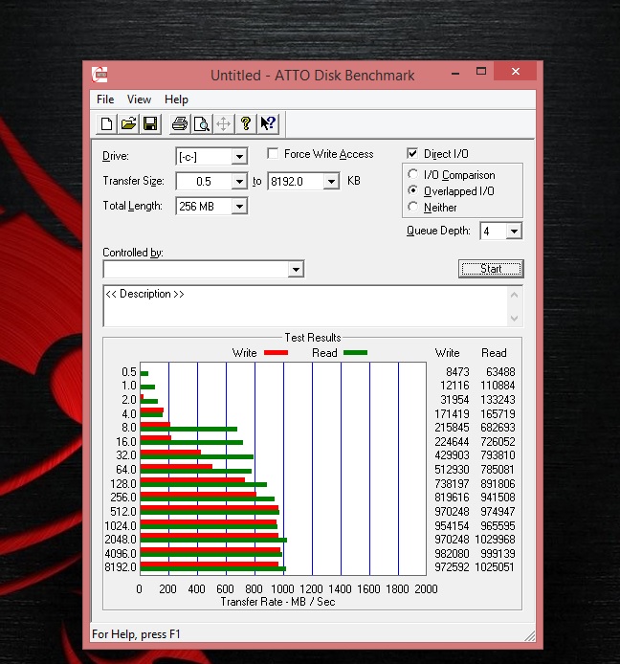Screen dimensions: 620x664
Task: Click the 2000 axis tick label
Action: coord(426,589)
